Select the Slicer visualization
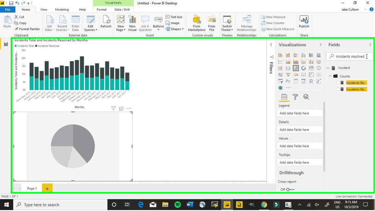Screen dimensions: 375x211 pos(280,81)
